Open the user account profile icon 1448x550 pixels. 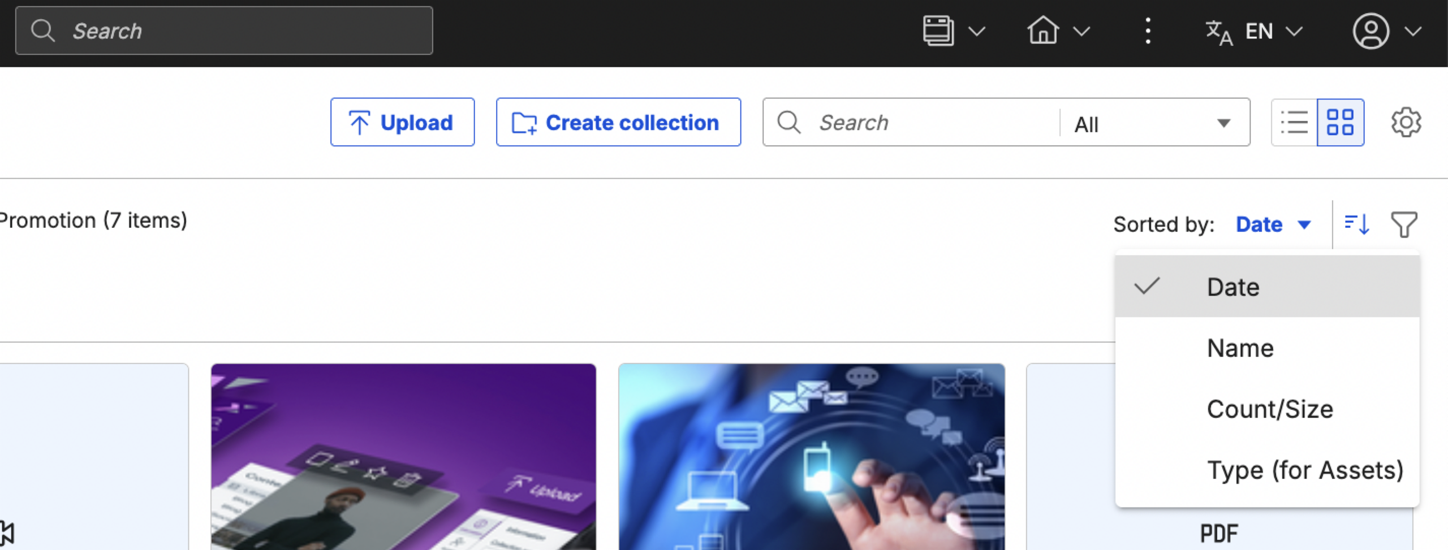pos(1371,32)
